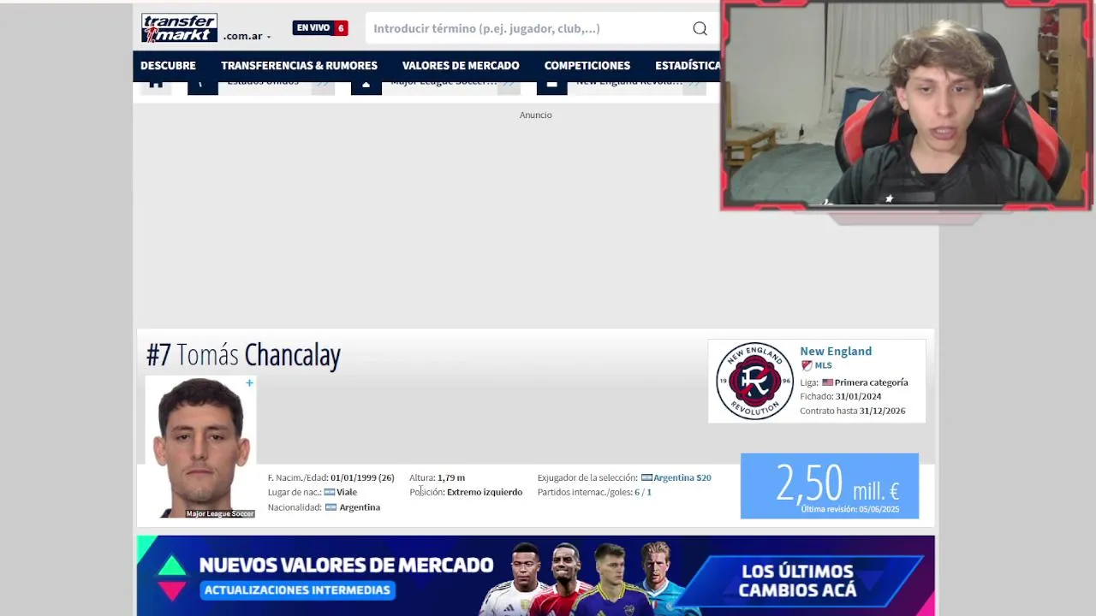Select the Viale birthplace text

click(x=347, y=492)
